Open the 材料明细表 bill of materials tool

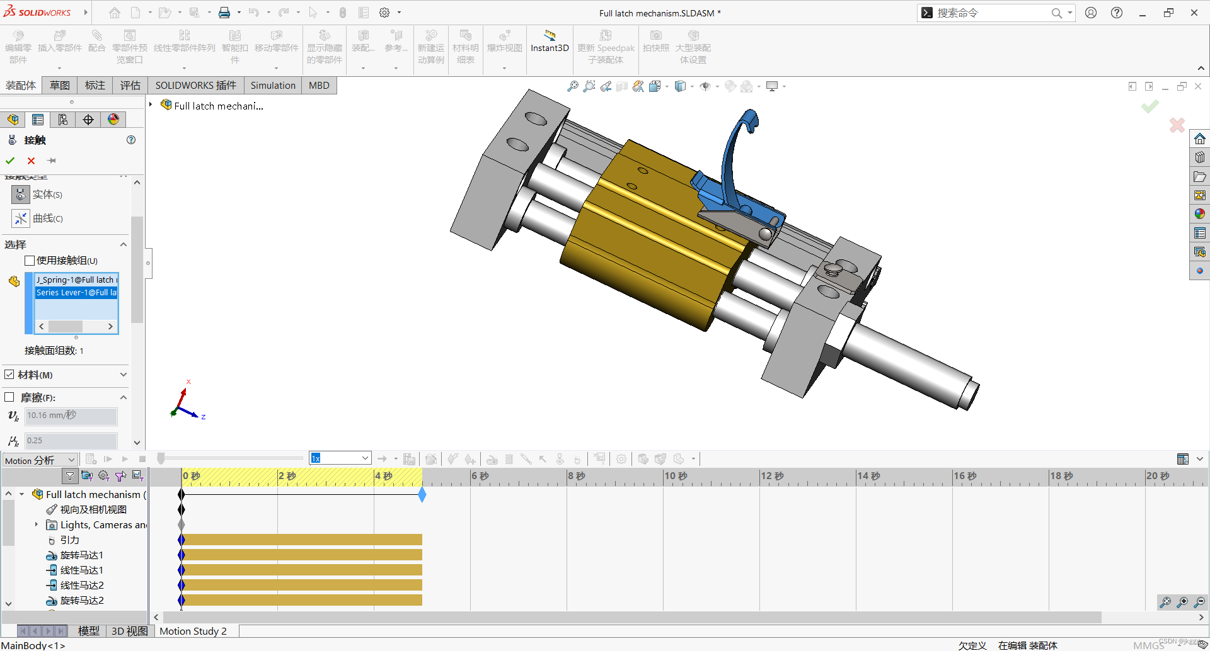point(465,44)
